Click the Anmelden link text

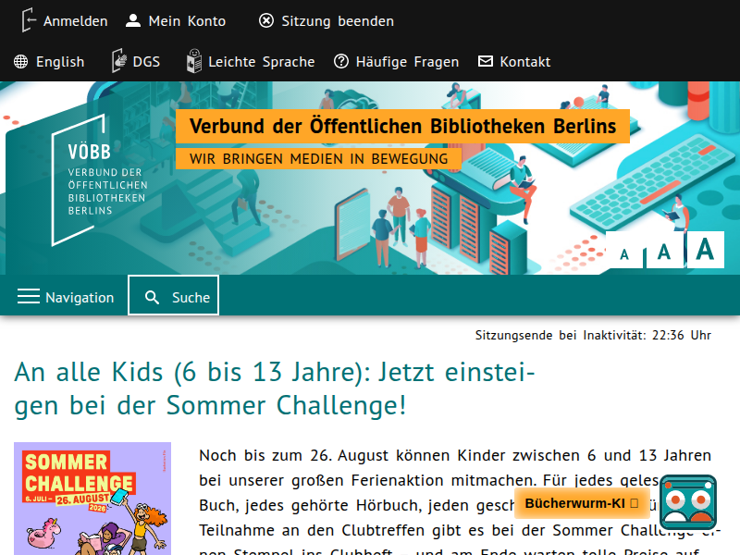(76, 21)
